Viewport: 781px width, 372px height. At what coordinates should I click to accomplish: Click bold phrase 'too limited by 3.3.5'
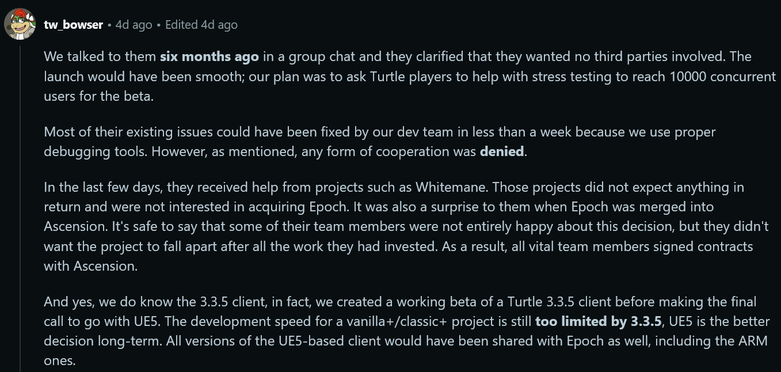click(x=599, y=321)
